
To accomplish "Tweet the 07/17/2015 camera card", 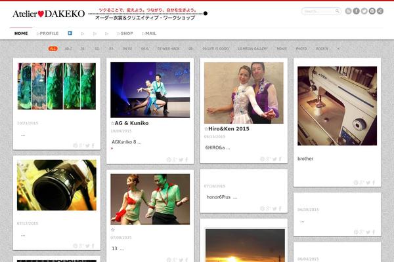I will click(x=87, y=246).
